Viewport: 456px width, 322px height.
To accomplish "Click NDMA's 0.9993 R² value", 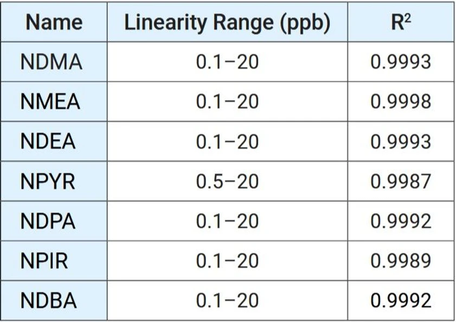I will (x=401, y=62).
